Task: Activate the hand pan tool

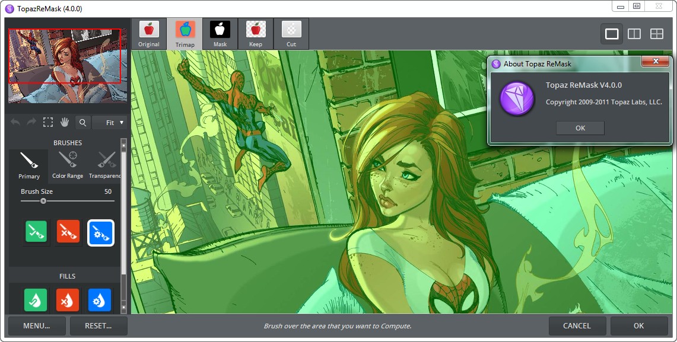Action: tap(65, 123)
